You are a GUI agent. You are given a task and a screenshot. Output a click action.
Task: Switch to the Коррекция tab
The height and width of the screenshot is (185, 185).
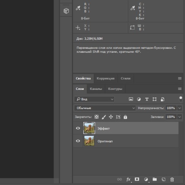pos(106,79)
